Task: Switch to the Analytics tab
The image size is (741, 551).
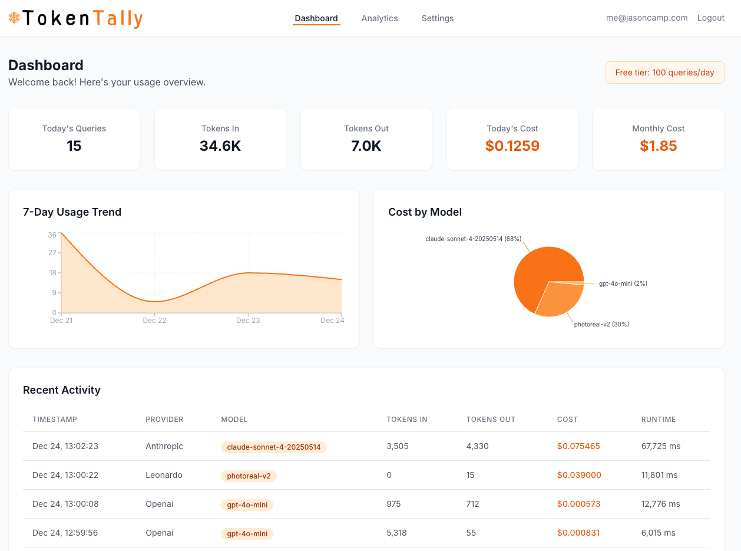Action: point(379,18)
